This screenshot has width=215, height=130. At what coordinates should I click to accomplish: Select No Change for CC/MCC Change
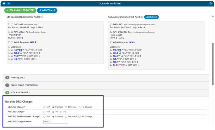pos(79,107)
